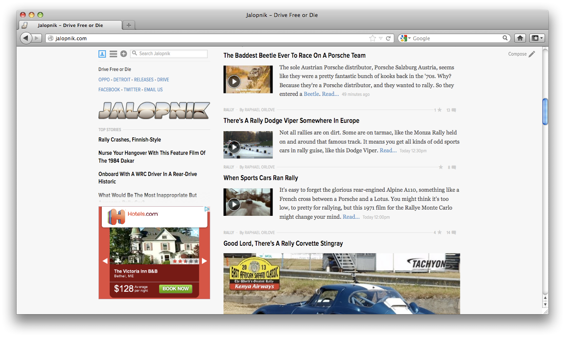The height and width of the screenshot is (337, 565).
Task: Open top story Rally Crashes, Finnish-Style
Action: pyautogui.click(x=130, y=140)
